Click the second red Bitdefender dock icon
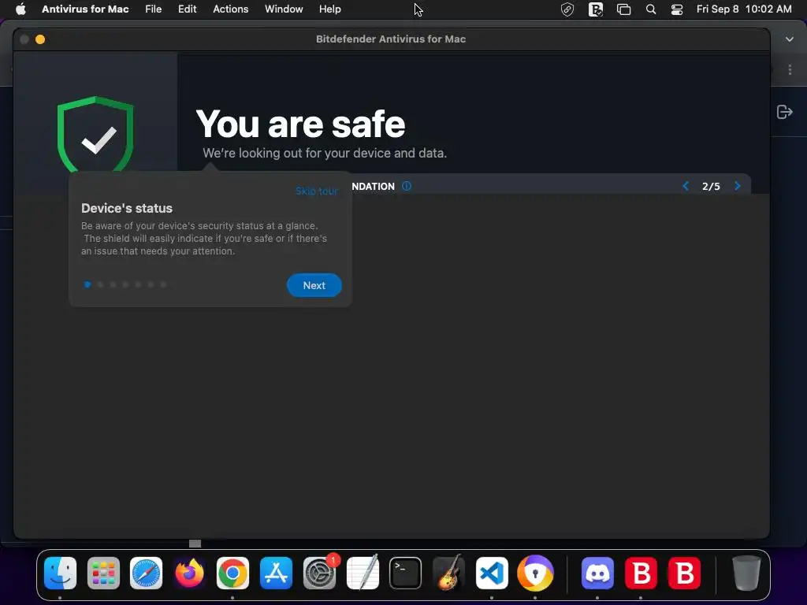 [684, 573]
